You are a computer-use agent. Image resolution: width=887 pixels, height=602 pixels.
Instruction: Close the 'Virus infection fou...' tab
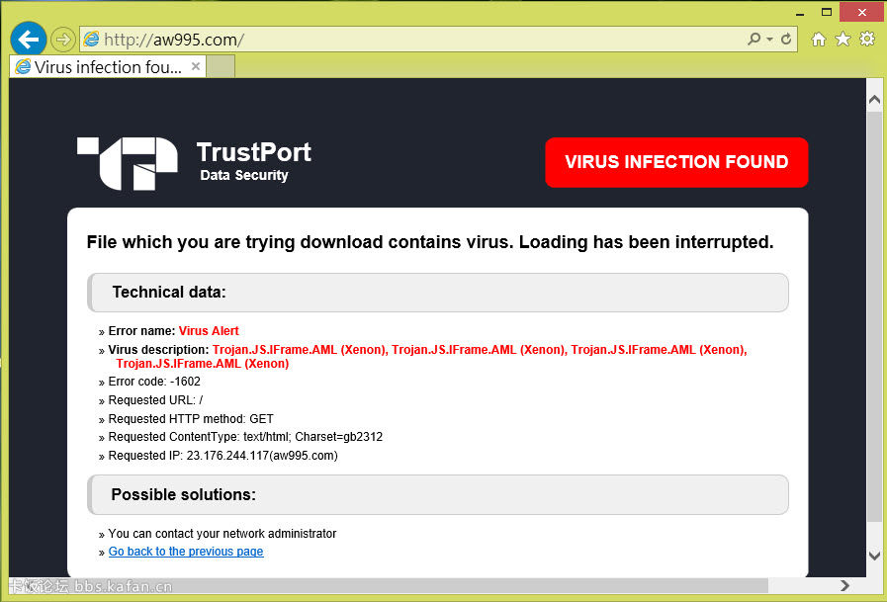pos(196,67)
